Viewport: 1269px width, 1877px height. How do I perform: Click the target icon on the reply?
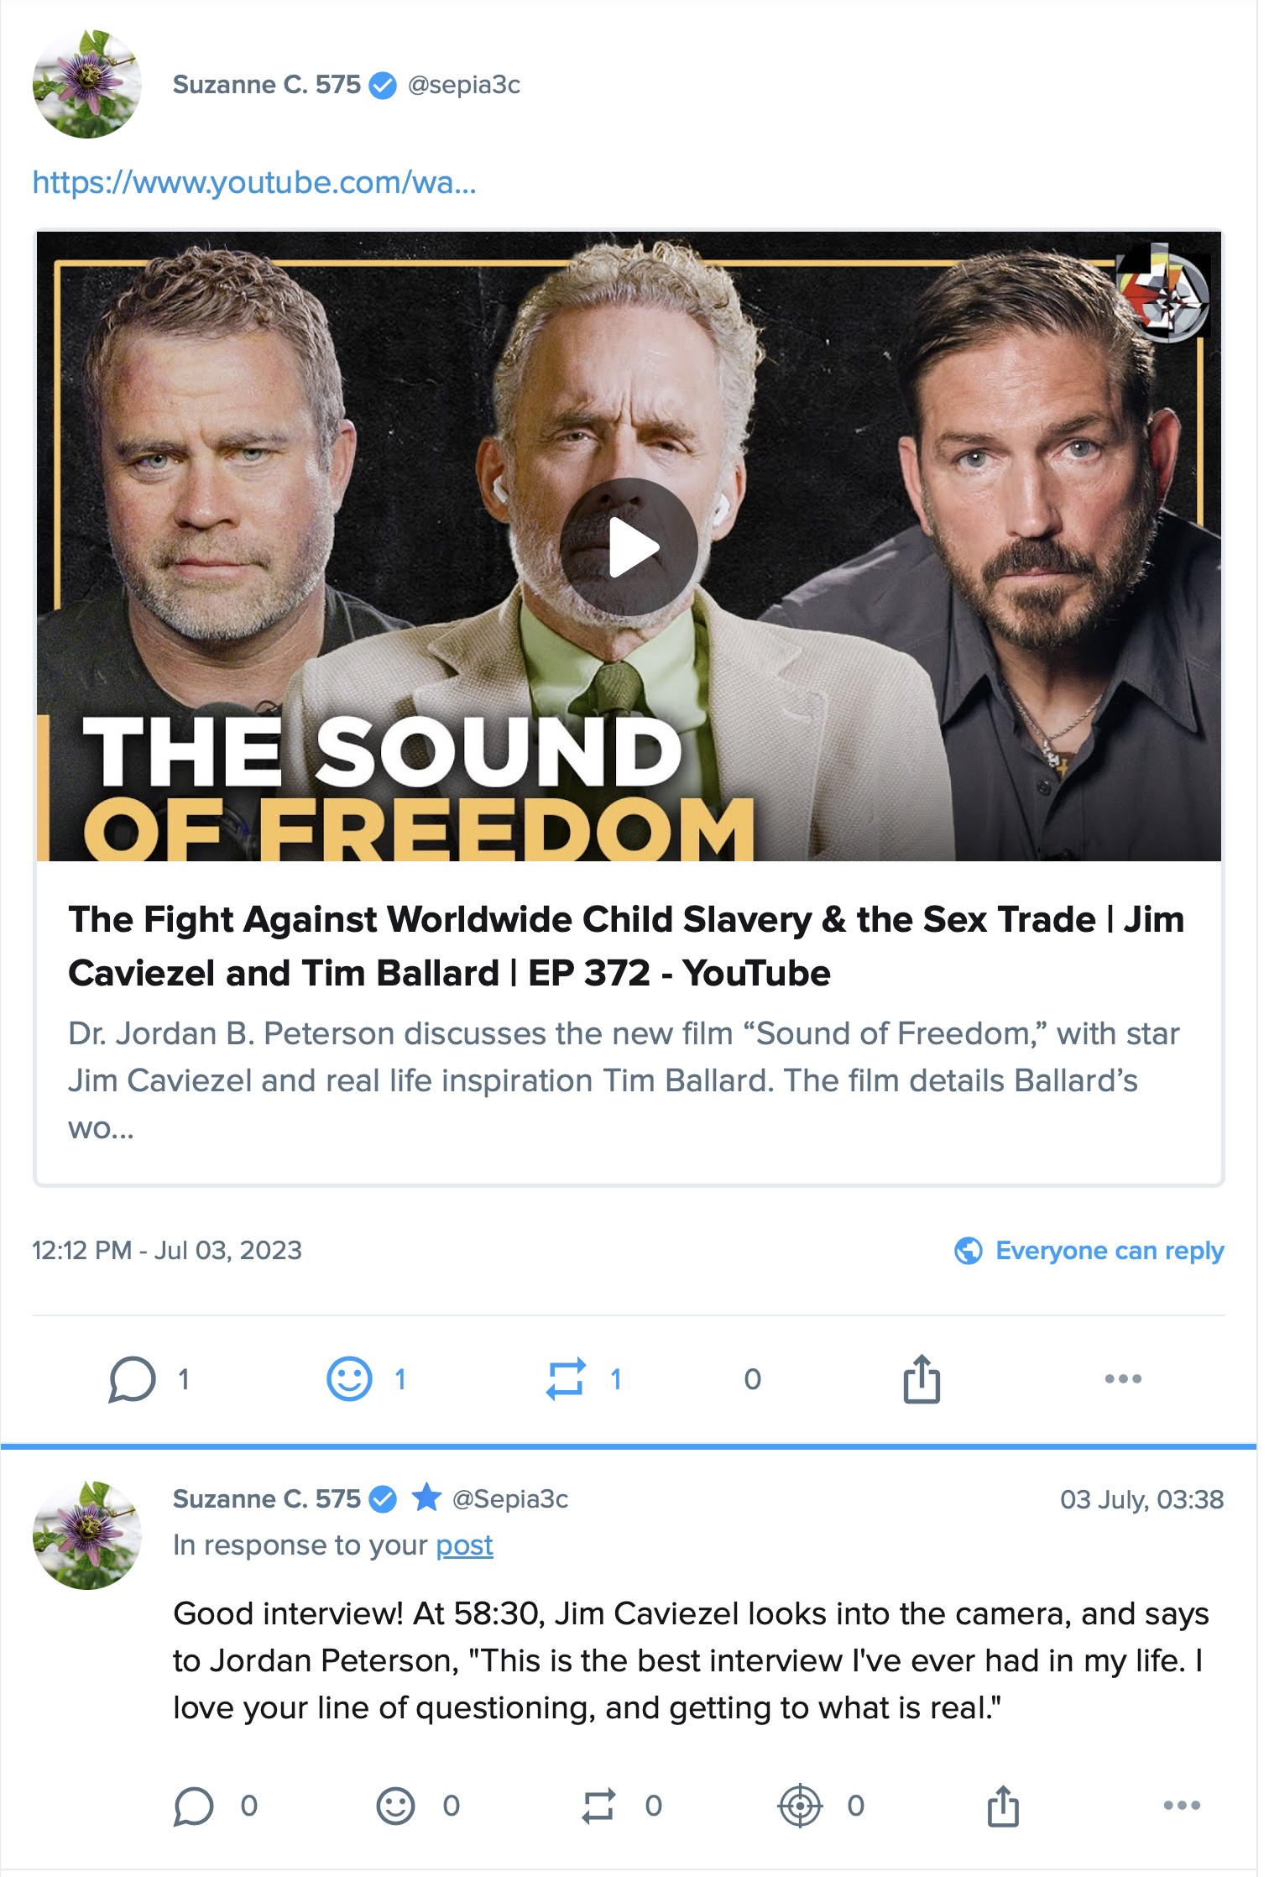coord(801,1806)
